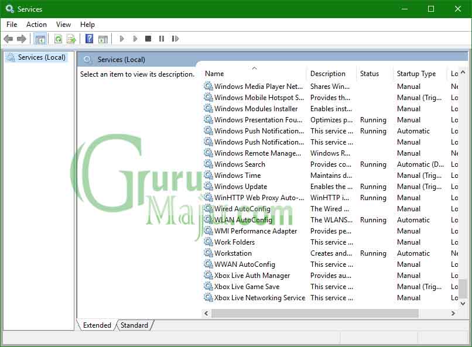Open the Help toolbar icon
This screenshot has width=472, height=347.
click(90, 39)
